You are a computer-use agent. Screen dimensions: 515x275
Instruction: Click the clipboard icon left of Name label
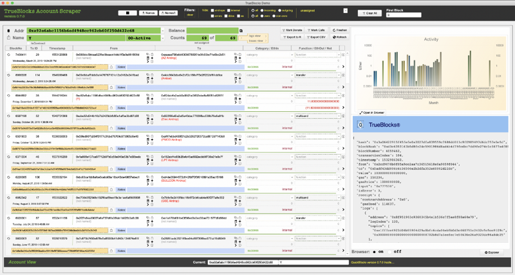pos(9,38)
